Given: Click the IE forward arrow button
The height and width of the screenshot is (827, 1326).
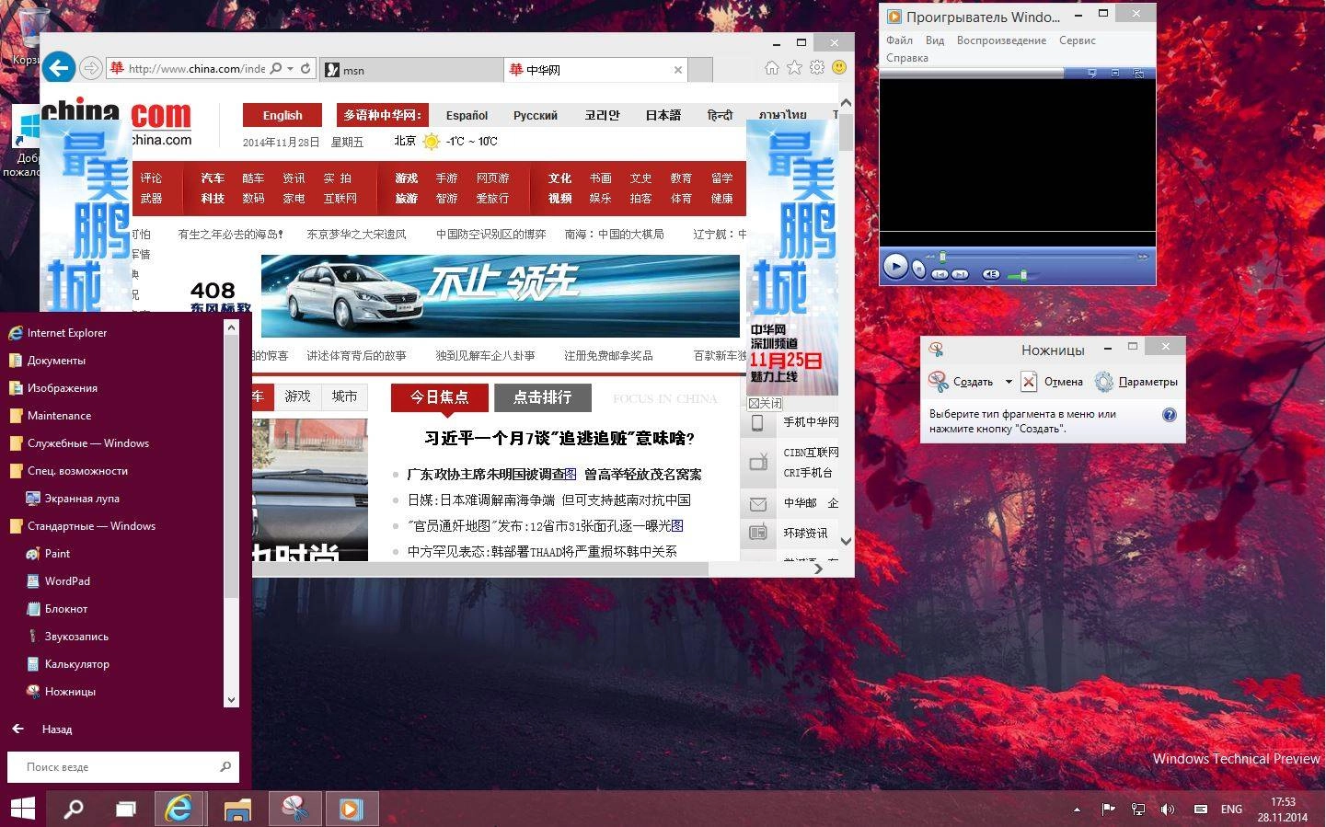Looking at the screenshot, I should click(90, 68).
